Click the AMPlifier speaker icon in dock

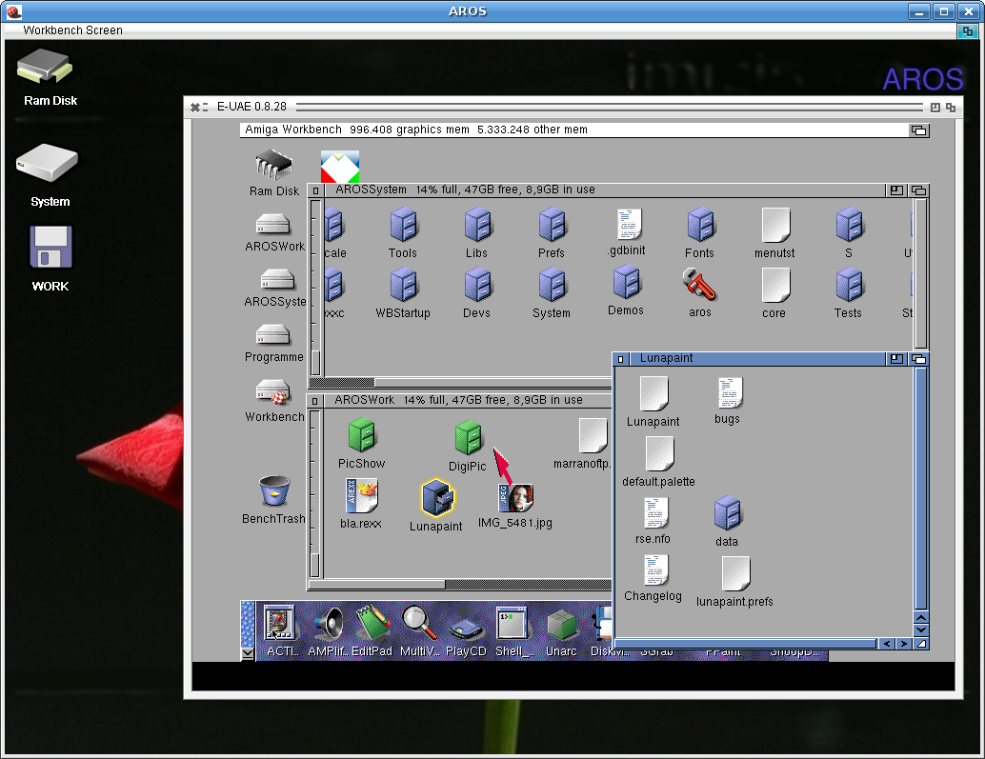tap(328, 624)
